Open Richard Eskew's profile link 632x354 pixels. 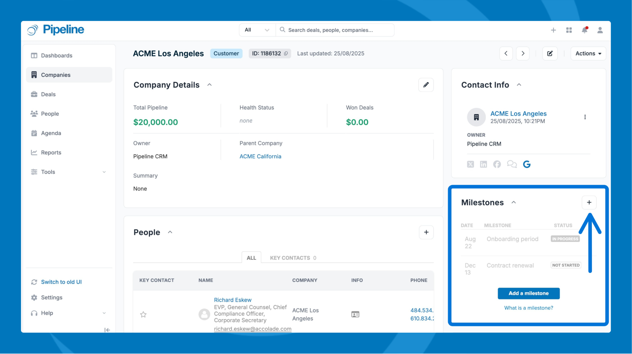click(x=233, y=300)
